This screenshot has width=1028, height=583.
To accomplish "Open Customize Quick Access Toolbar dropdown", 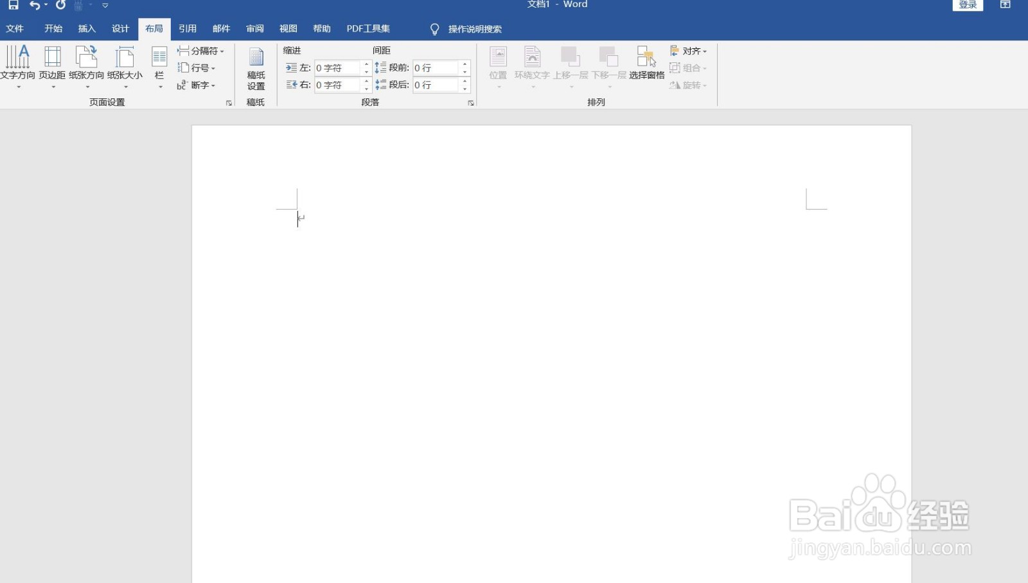I will (x=105, y=5).
